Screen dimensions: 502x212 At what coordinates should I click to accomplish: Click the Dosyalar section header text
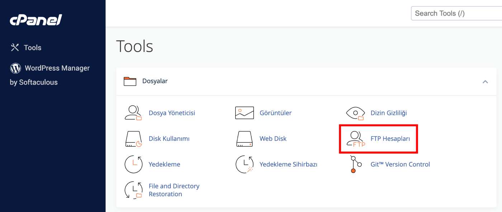tap(155, 81)
